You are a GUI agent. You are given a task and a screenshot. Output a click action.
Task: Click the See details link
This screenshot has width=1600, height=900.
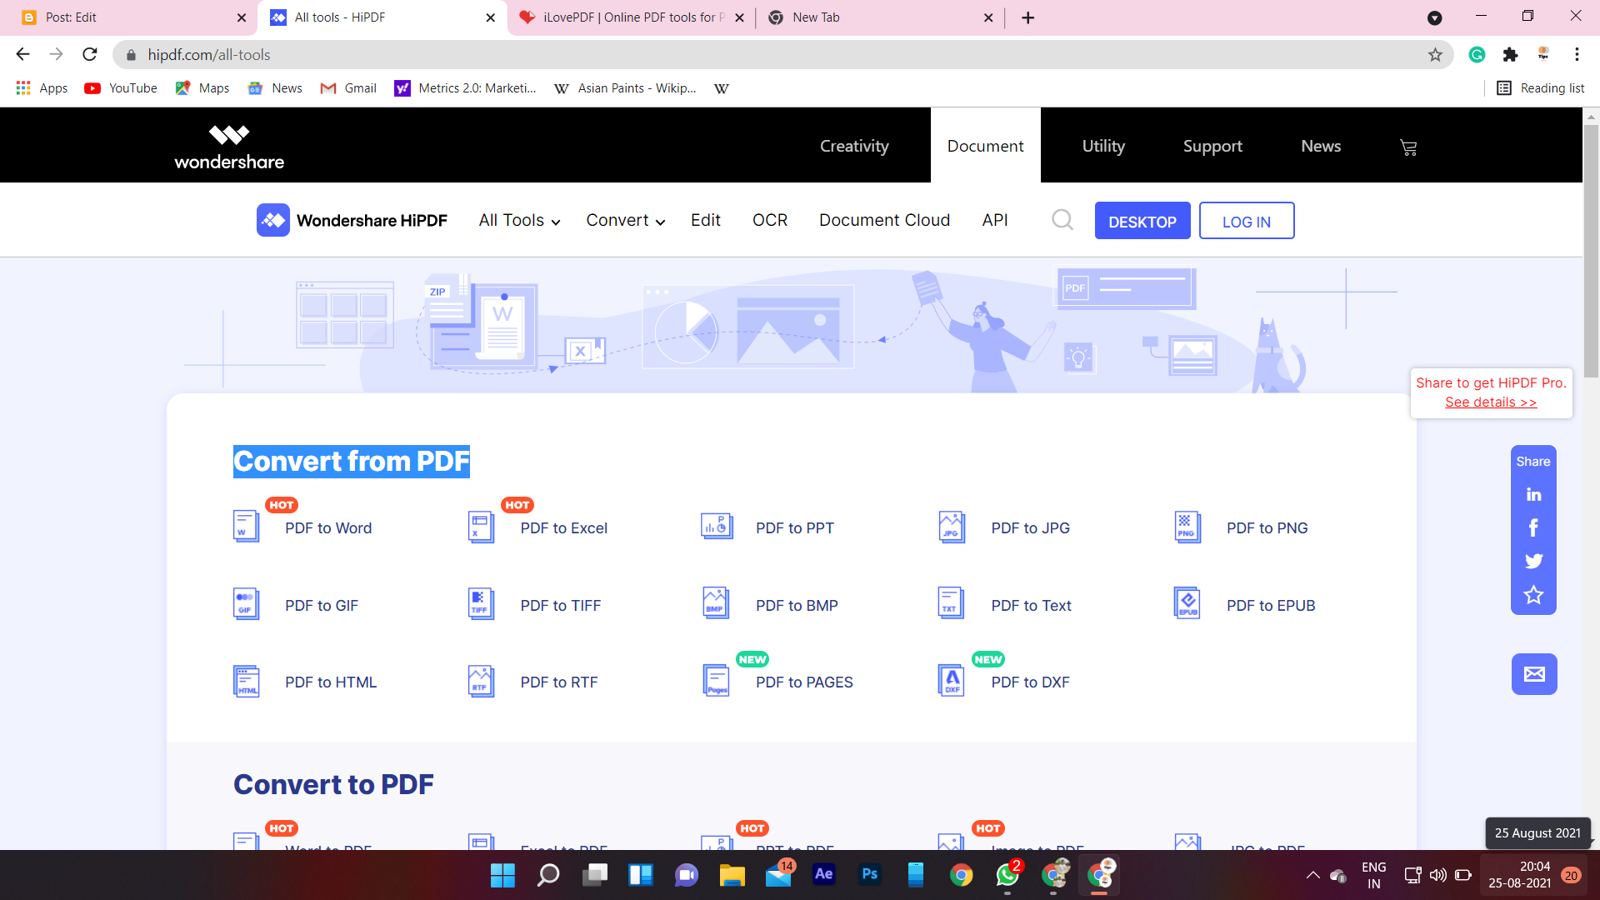[1490, 402]
